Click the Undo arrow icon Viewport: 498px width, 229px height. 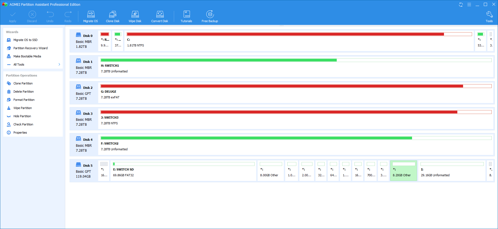coord(50,14)
